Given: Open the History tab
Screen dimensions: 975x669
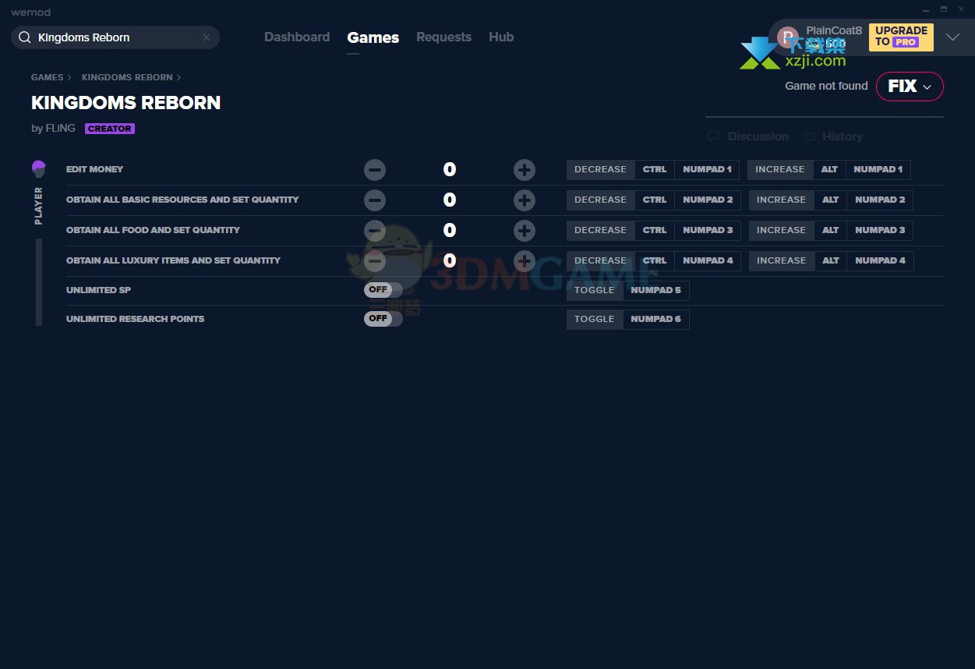Looking at the screenshot, I should point(834,136).
